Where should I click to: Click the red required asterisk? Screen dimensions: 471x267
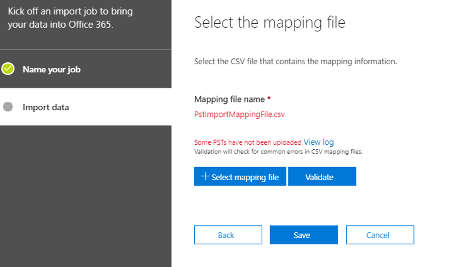click(x=269, y=98)
